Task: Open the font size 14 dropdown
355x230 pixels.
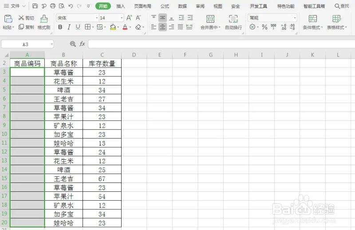Action: coord(122,18)
